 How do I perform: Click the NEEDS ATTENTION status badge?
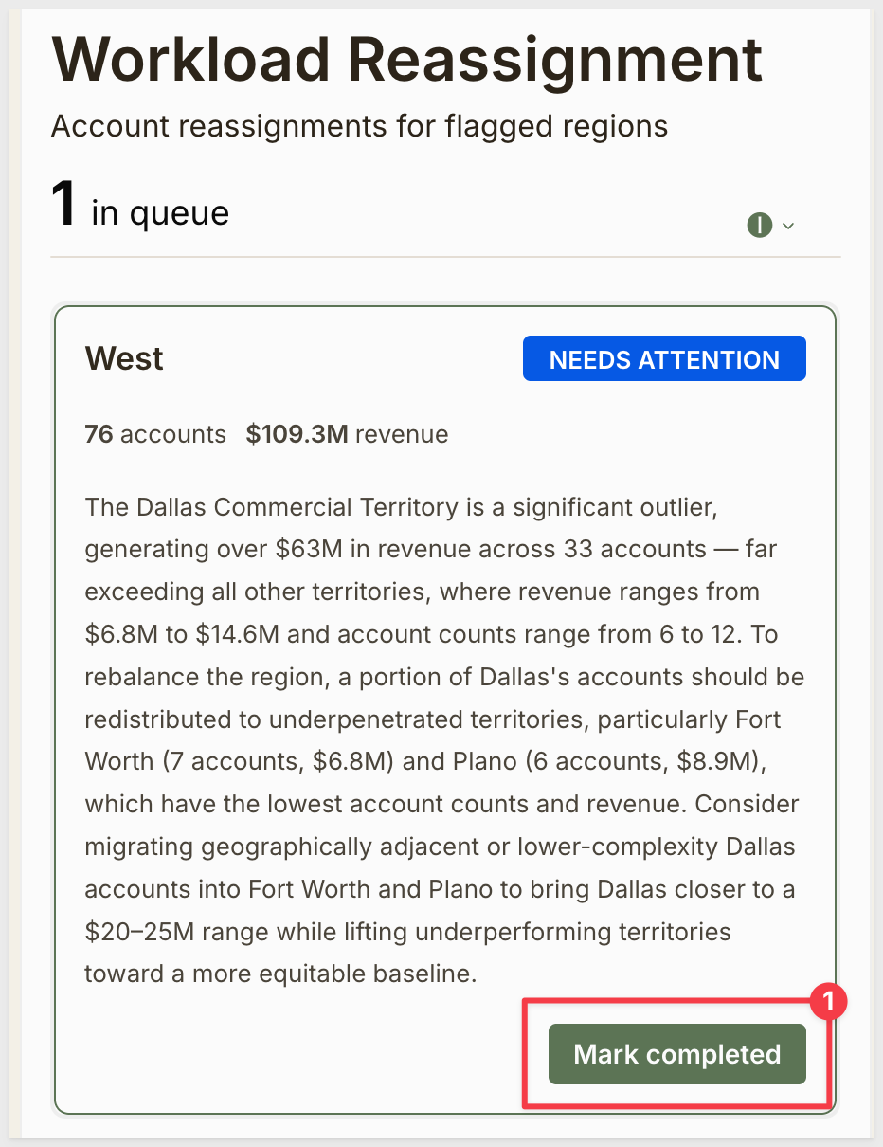[x=664, y=359]
